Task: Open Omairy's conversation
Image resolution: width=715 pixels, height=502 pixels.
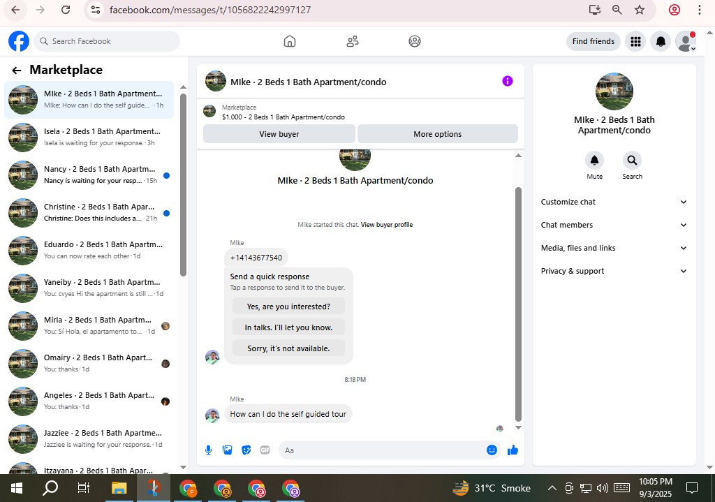Action: (x=89, y=364)
